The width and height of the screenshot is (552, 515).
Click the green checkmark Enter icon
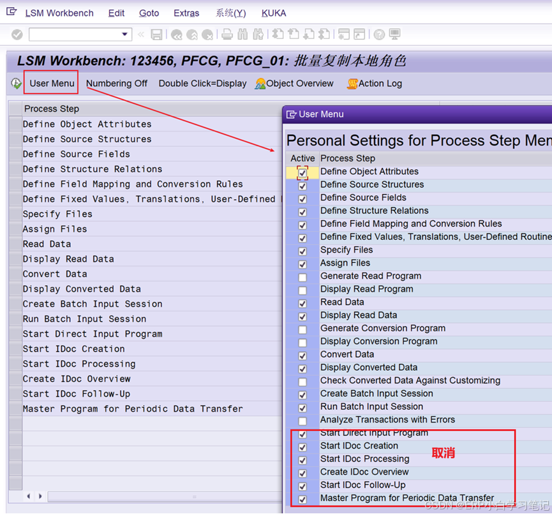click(17, 34)
